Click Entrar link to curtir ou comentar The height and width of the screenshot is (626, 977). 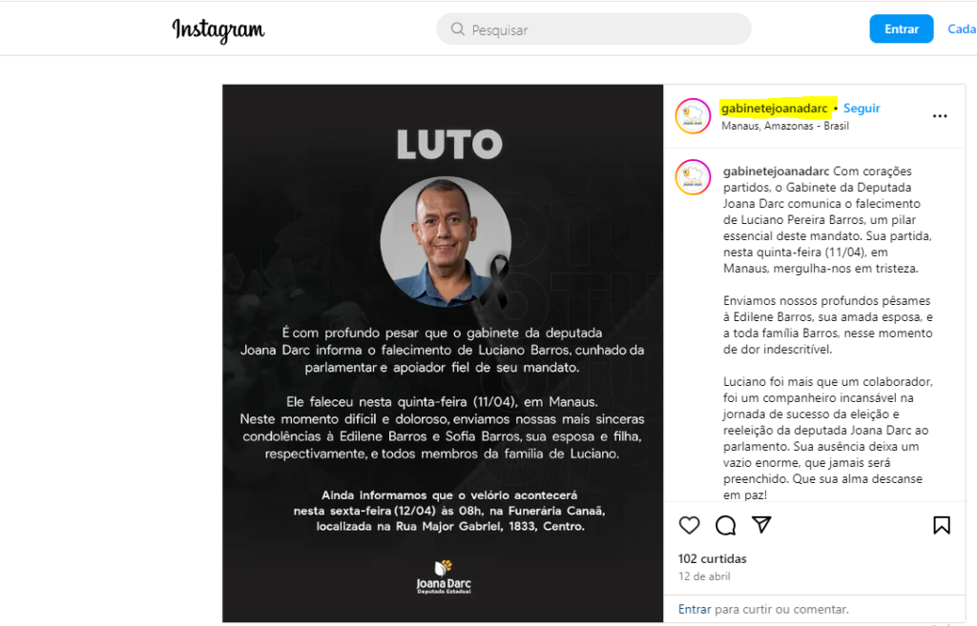pyautogui.click(x=695, y=609)
